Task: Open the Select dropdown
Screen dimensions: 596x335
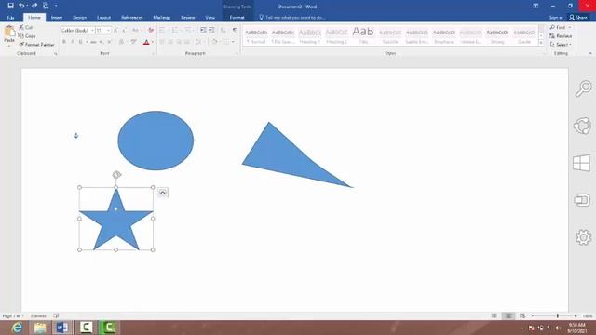Action: pos(561,45)
